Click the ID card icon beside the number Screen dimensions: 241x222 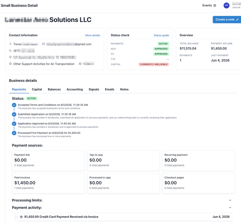coord(80,64)
